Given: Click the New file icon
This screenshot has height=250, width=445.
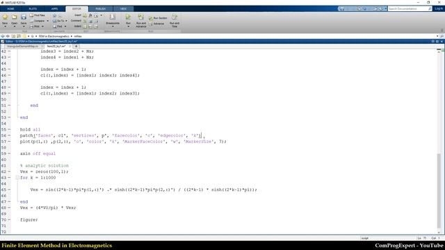Looking at the screenshot, I should (5, 17).
